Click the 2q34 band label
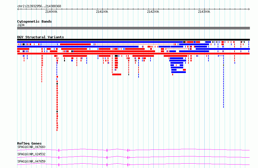 [x=21, y=25]
